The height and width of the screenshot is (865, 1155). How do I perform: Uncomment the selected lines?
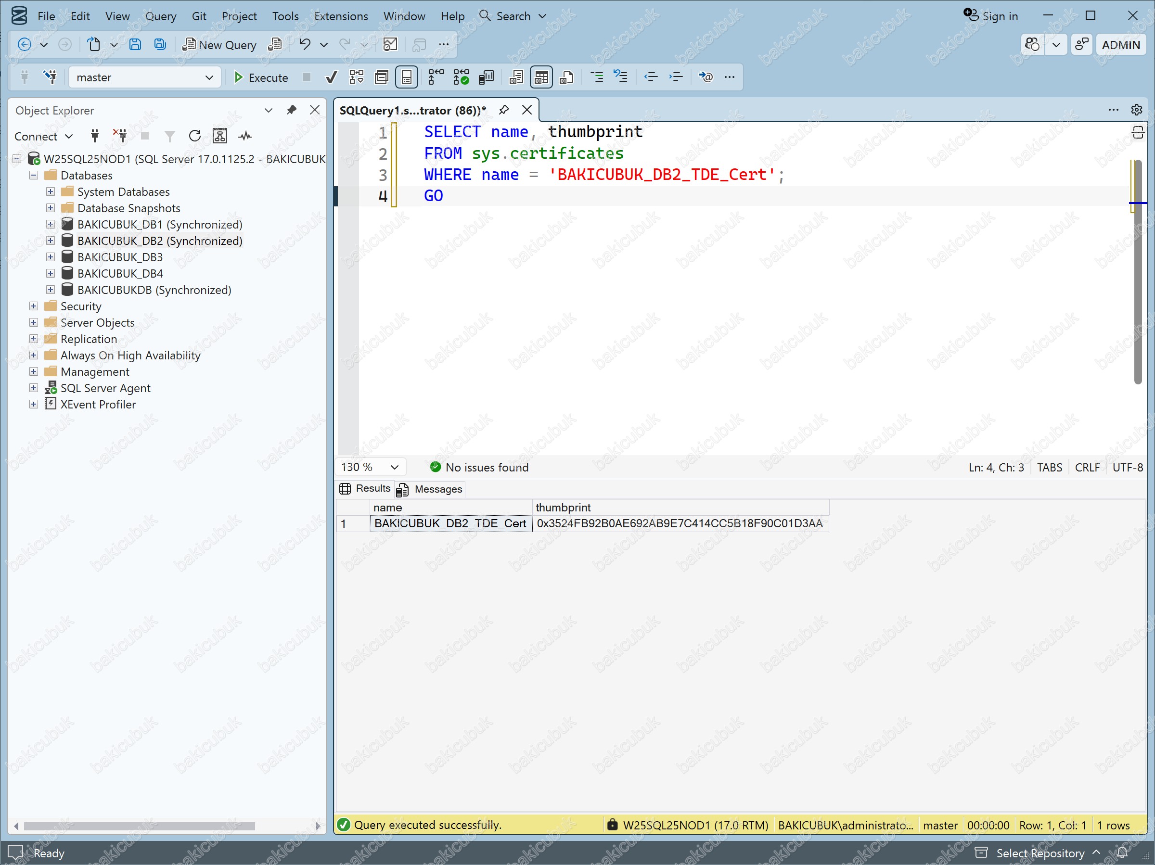click(x=620, y=77)
